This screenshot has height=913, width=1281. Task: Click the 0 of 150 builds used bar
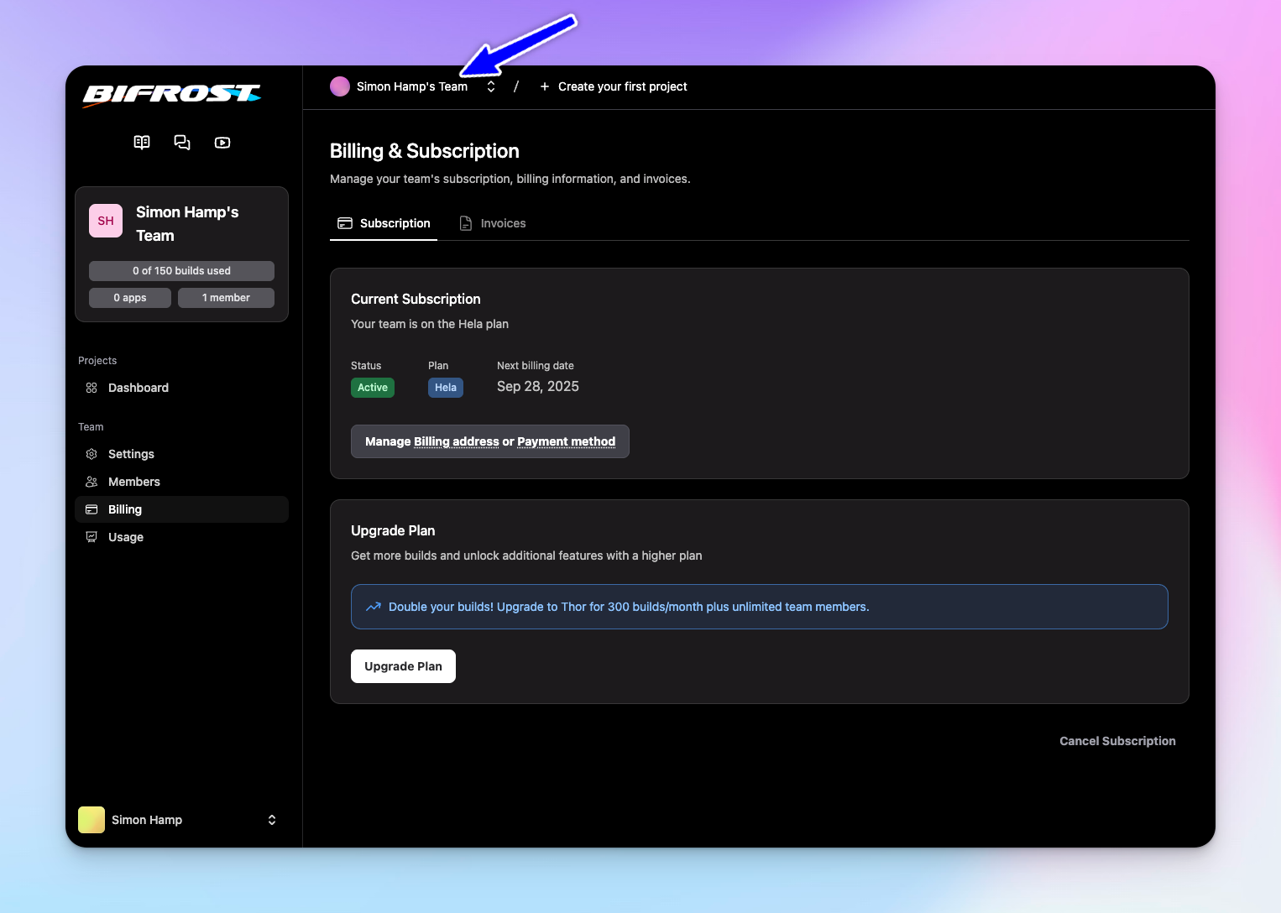[181, 271]
